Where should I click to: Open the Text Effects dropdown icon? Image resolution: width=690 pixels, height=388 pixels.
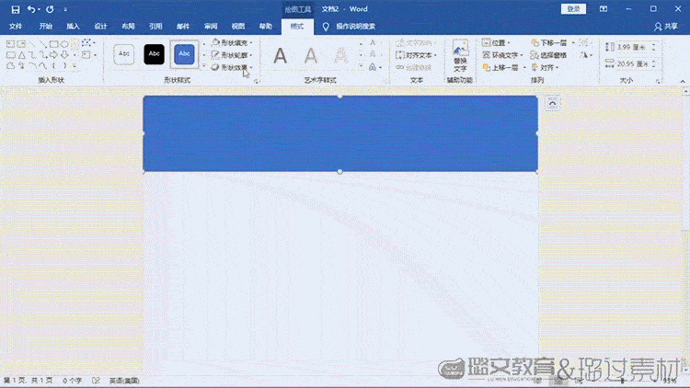374,67
